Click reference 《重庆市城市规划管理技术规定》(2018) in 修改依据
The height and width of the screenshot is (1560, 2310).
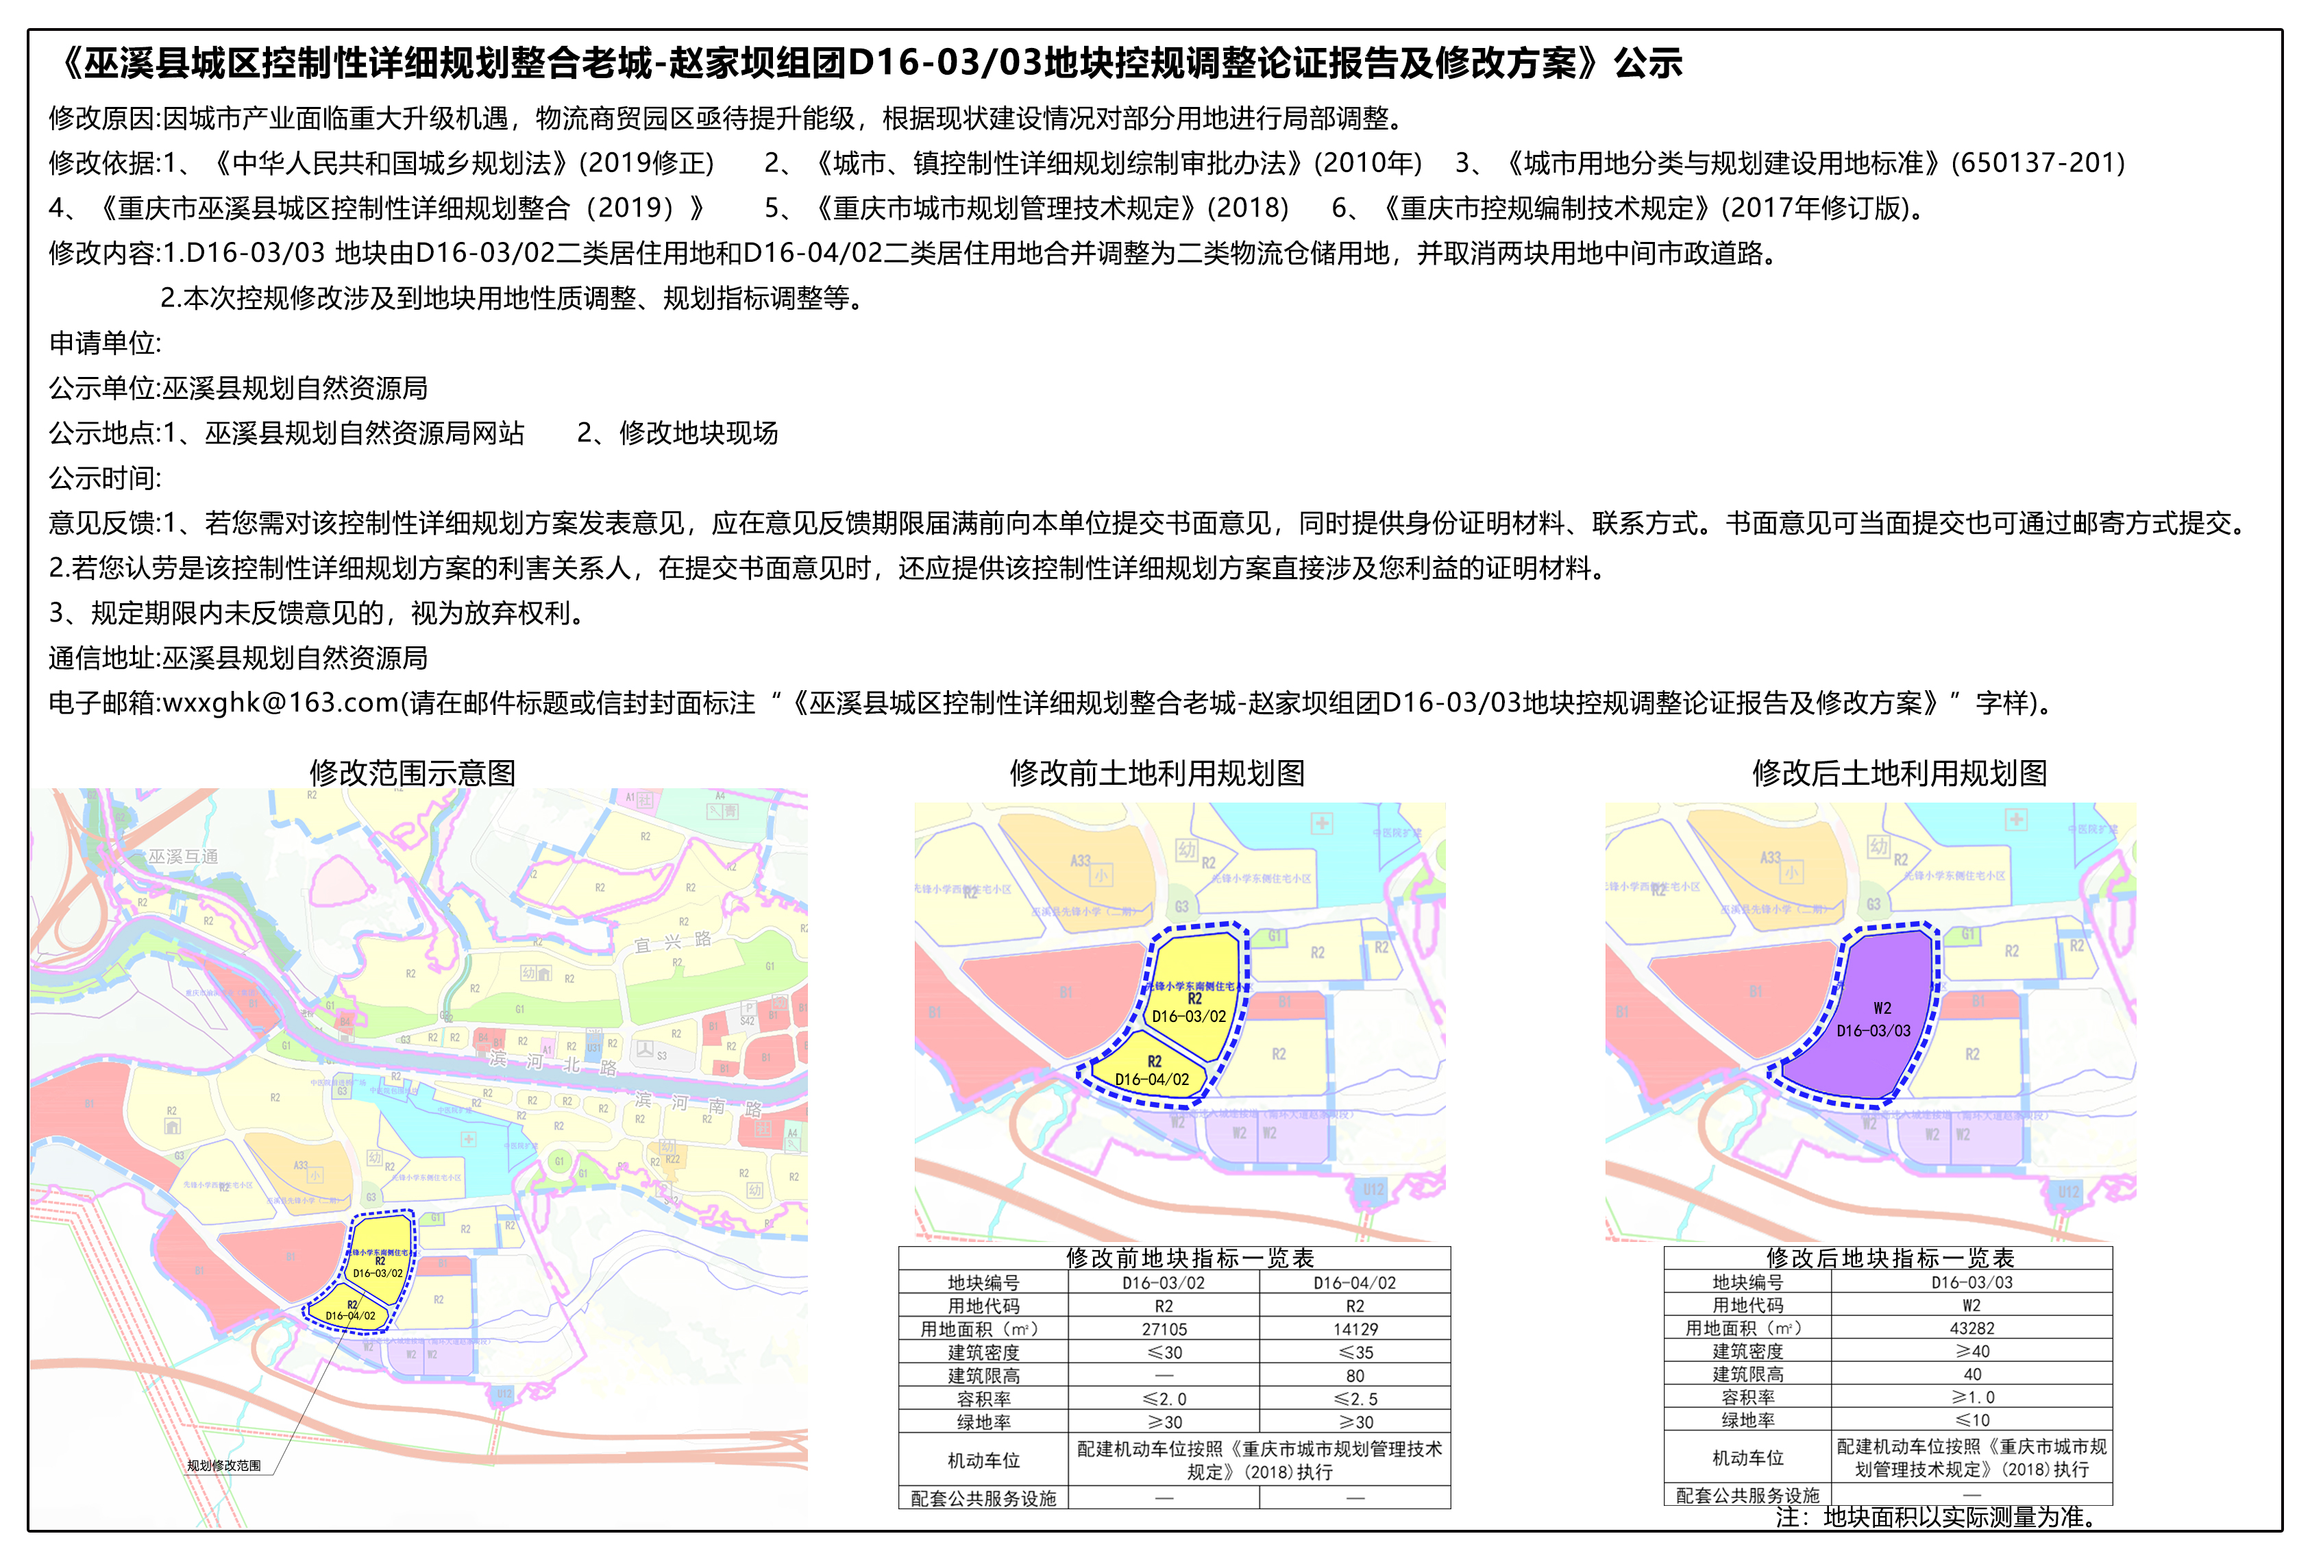click(1048, 208)
